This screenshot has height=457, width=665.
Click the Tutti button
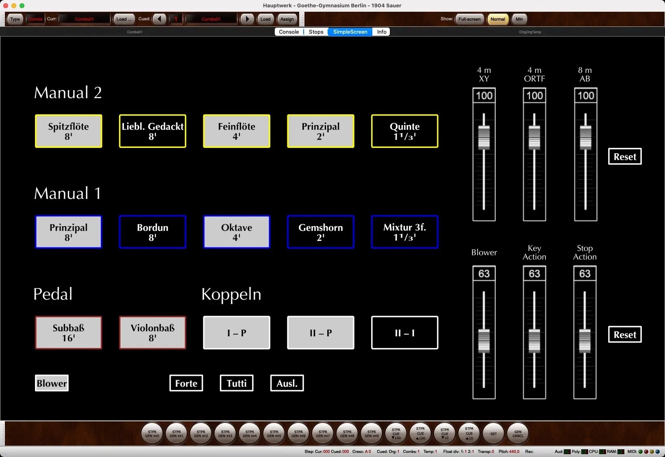(237, 383)
